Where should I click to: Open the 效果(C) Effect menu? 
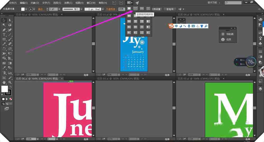(x=68, y=3)
